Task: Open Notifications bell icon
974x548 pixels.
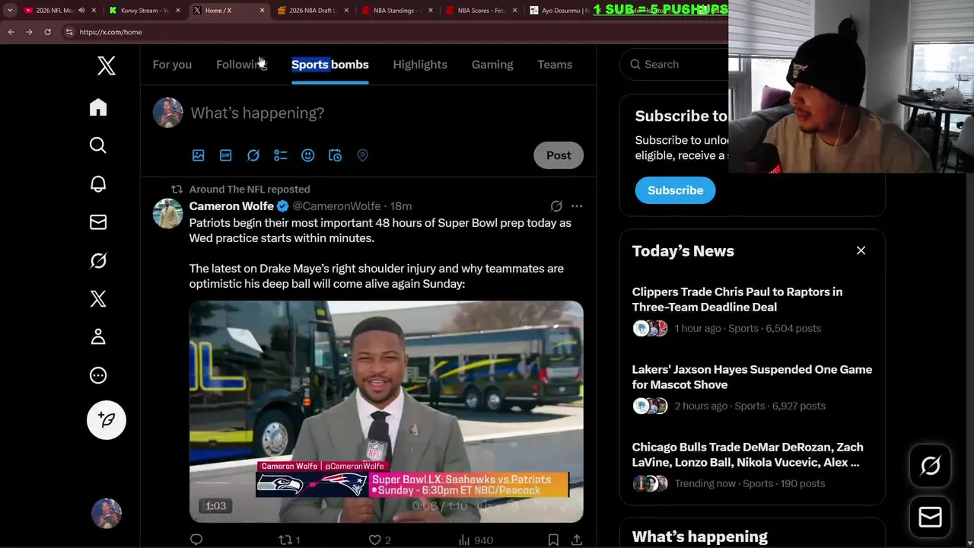Action: 98,183
